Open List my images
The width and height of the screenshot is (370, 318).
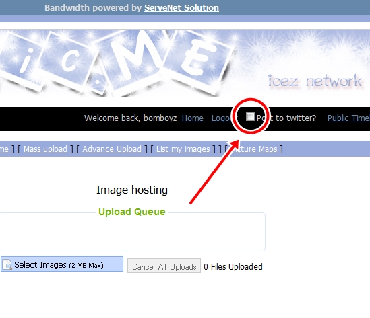point(183,149)
